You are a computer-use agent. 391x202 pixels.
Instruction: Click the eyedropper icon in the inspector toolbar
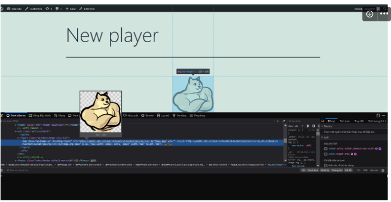[x=283, y=121]
